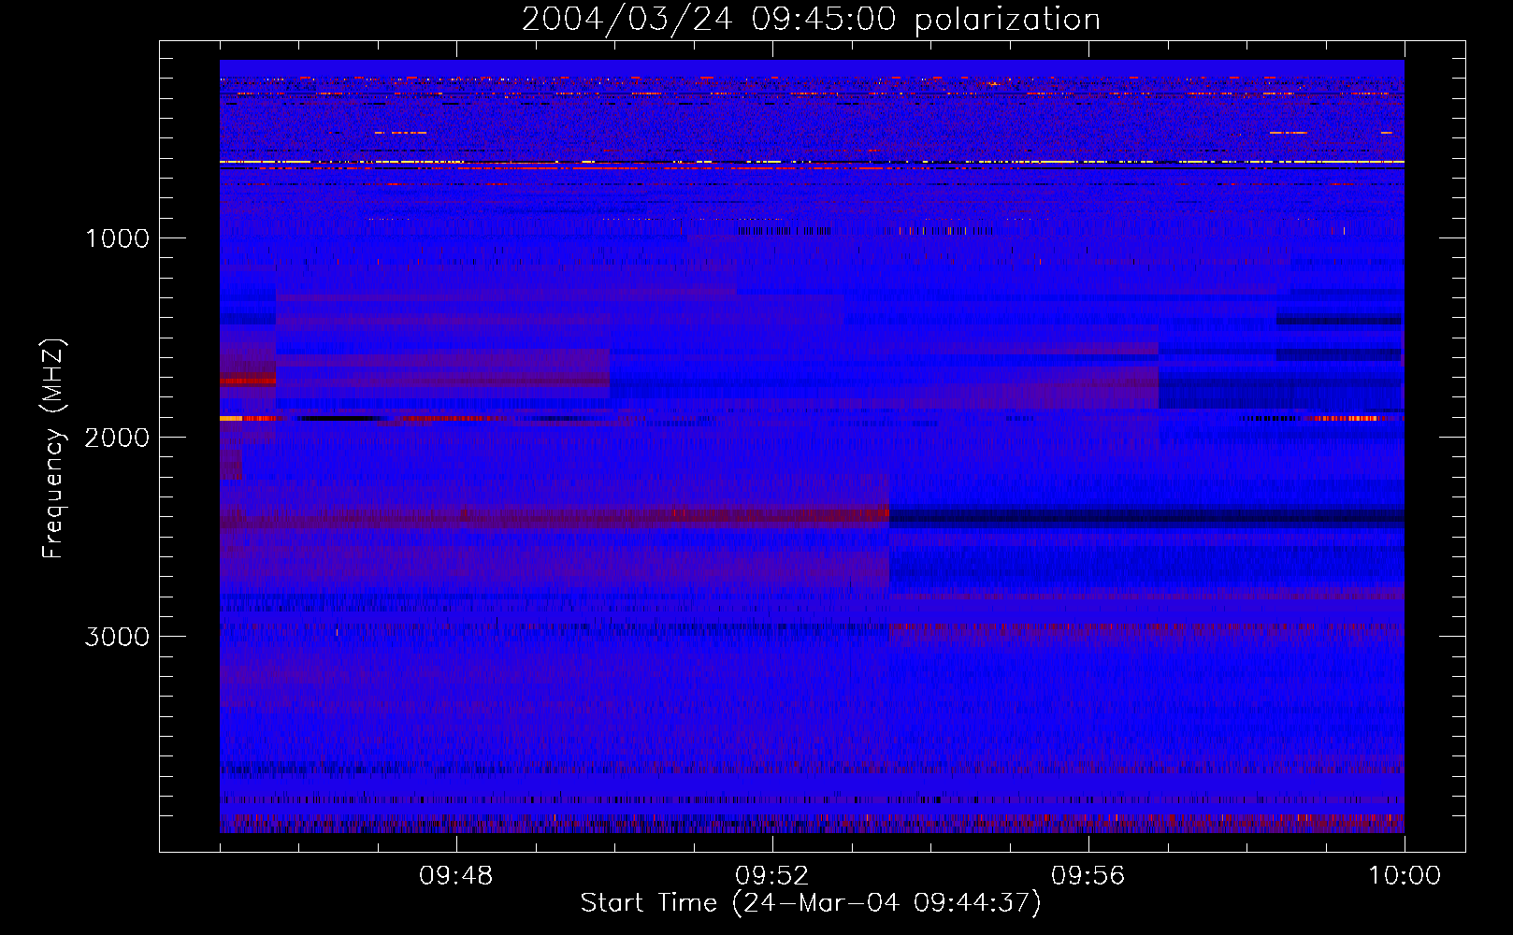Viewport: 1513px width, 935px height.
Task: Click the 'Frequency (MHZ)' axis label
Action: point(53,449)
